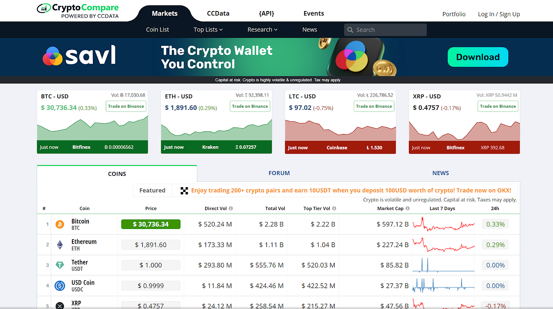The image size is (553, 309).
Task: Click the Download button in the Savl banner
Action: [478, 57]
